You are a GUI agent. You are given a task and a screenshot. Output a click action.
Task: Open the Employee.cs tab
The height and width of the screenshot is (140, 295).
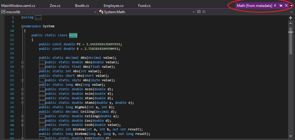click(113, 6)
